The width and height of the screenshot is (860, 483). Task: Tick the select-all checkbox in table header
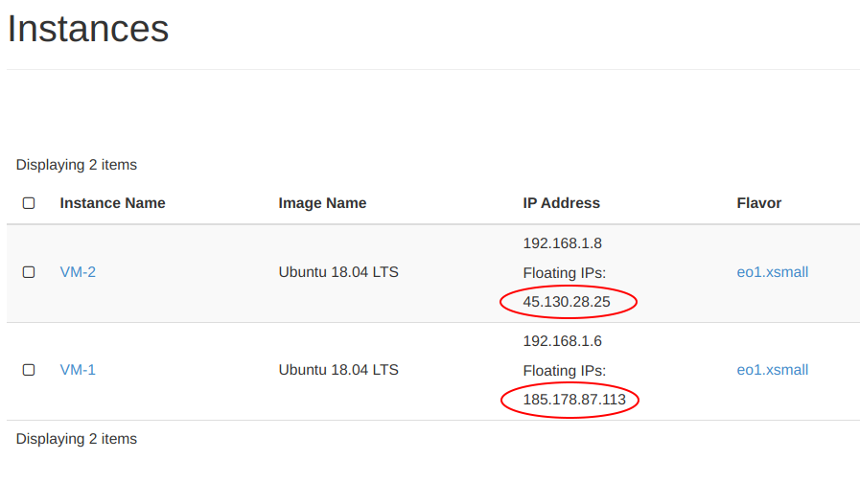tap(29, 203)
